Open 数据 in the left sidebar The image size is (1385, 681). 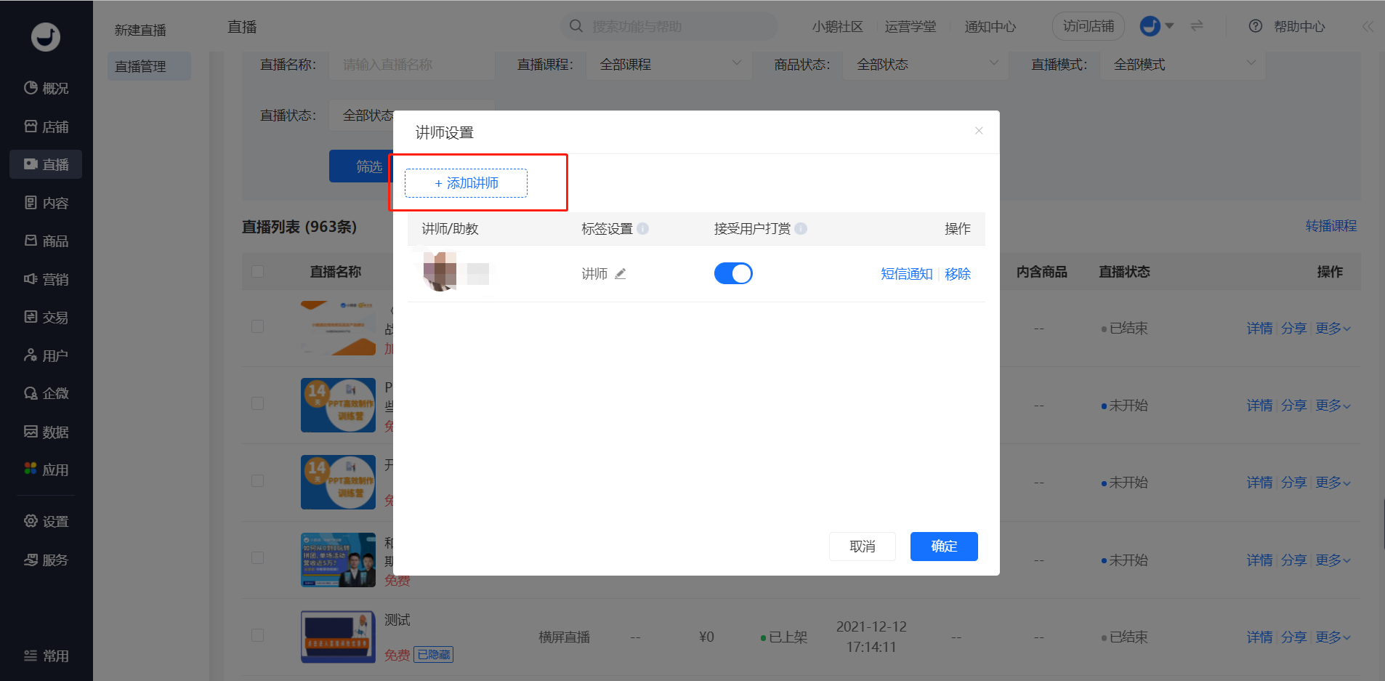point(47,432)
